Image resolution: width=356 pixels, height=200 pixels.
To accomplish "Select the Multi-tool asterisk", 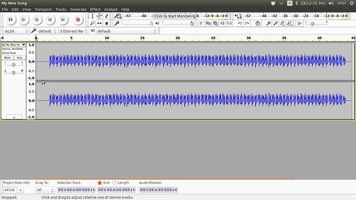I will [106, 23].
